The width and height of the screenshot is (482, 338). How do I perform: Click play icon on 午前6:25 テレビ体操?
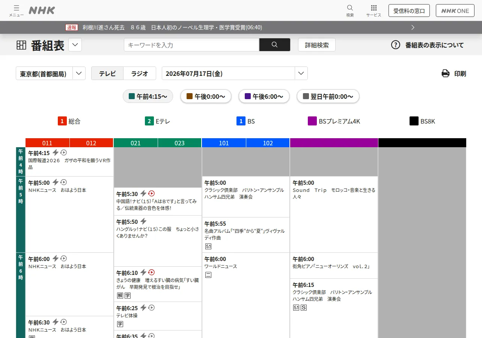coord(151,308)
